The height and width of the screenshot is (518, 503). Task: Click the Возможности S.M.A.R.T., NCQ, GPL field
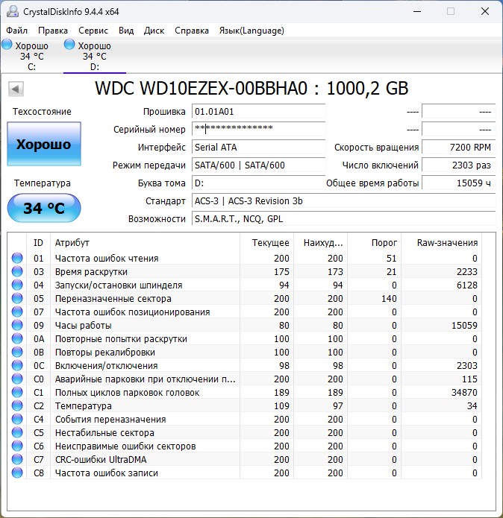343,218
